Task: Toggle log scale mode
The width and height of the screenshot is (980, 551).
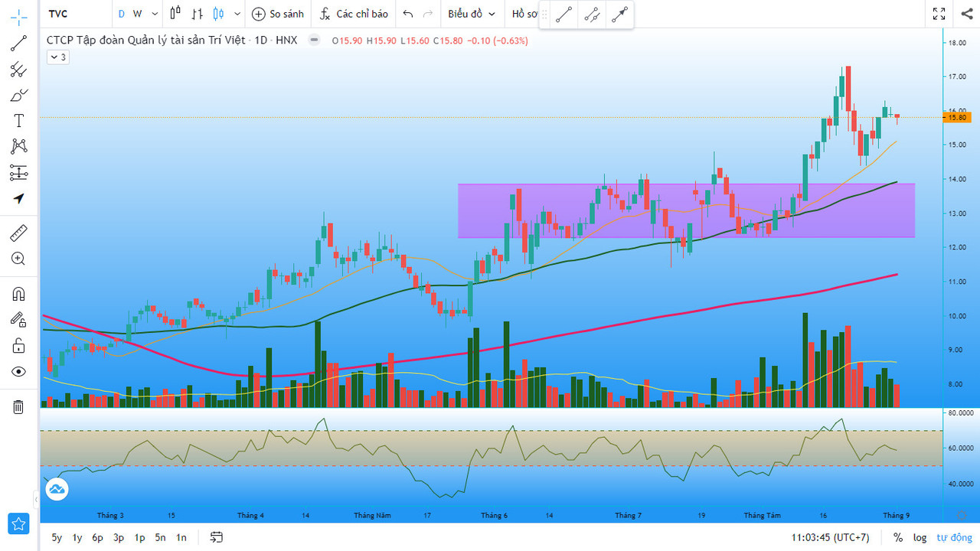Action: pos(920,537)
